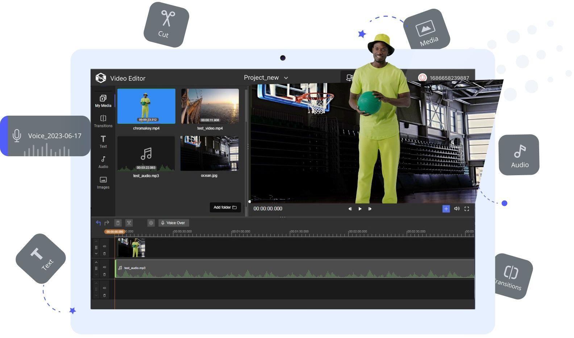Step back to the previous frame

click(x=350, y=209)
